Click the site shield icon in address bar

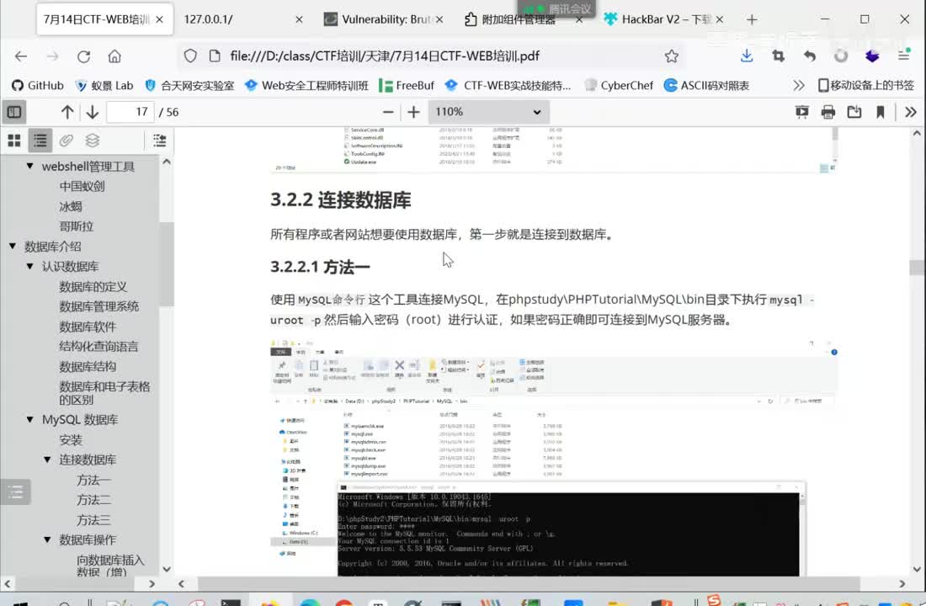190,56
